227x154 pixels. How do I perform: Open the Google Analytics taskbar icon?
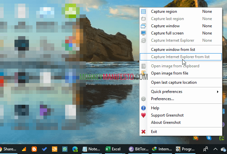click(x=24, y=149)
